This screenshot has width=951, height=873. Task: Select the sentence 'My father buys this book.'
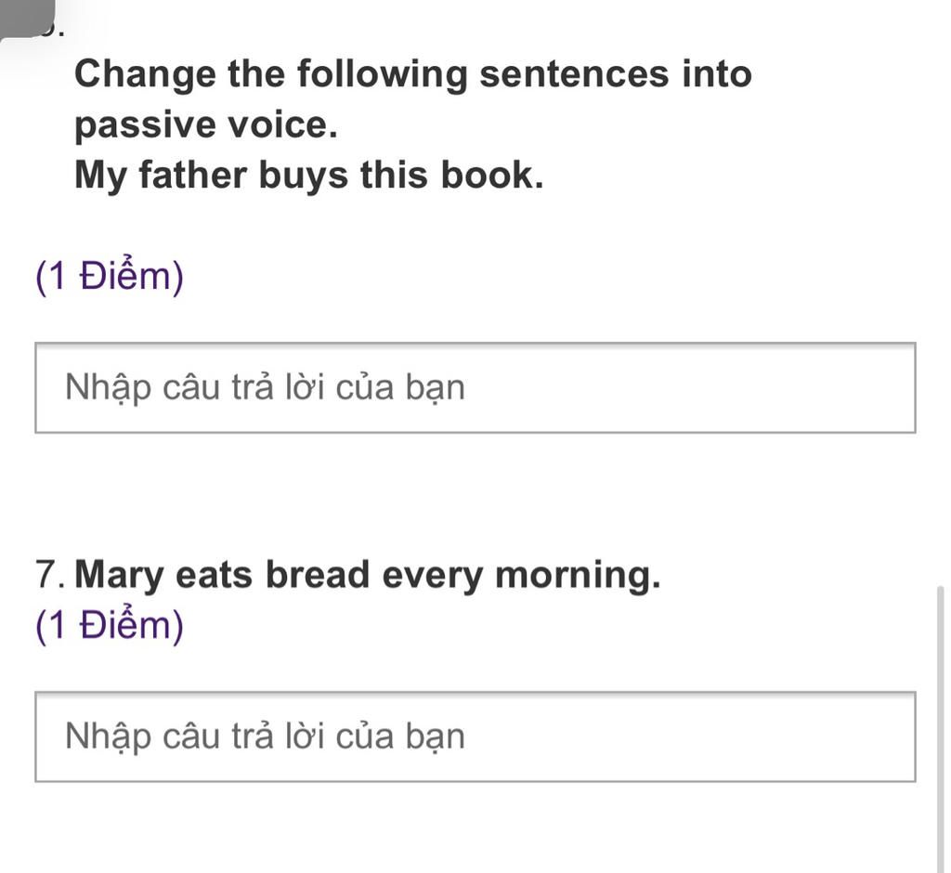tap(308, 176)
